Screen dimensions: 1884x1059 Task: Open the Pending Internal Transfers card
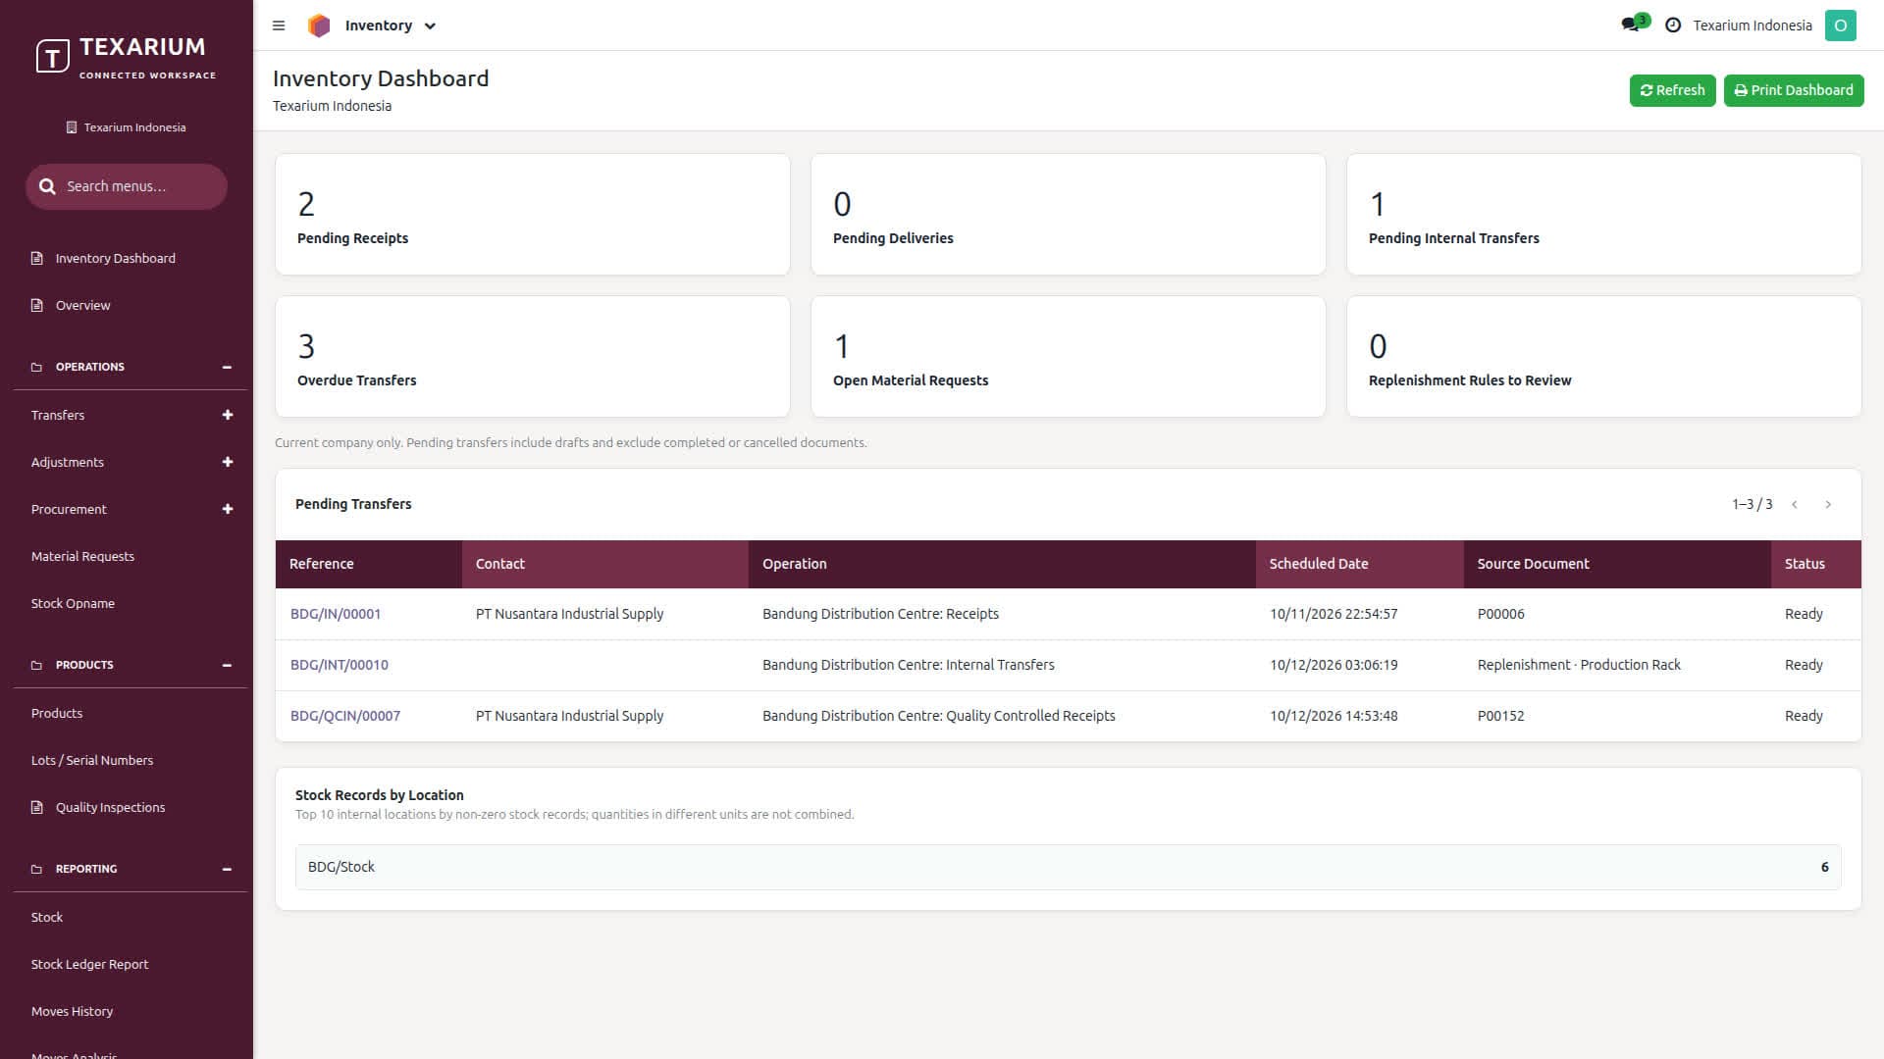[x=1604, y=214]
